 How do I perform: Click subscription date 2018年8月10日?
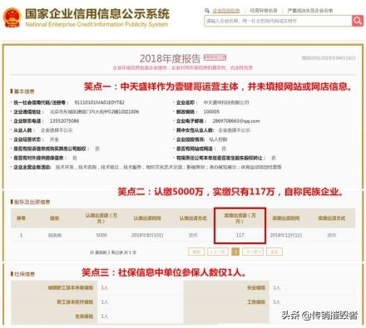(x=147, y=235)
